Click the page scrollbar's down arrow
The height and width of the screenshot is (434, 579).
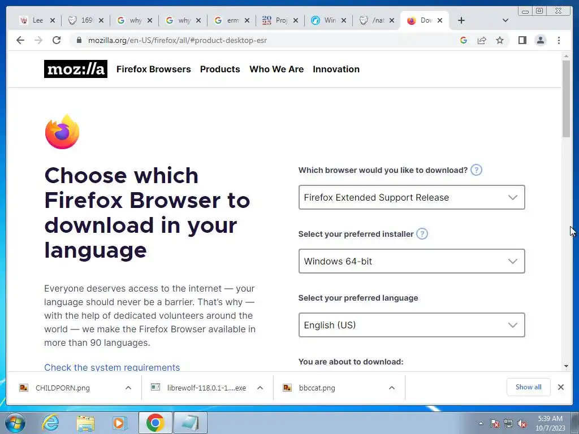pyautogui.click(x=566, y=366)
